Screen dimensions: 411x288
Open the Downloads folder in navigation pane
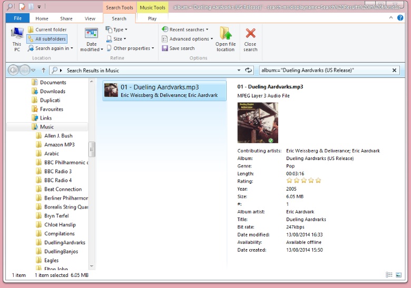coord(48,92)
